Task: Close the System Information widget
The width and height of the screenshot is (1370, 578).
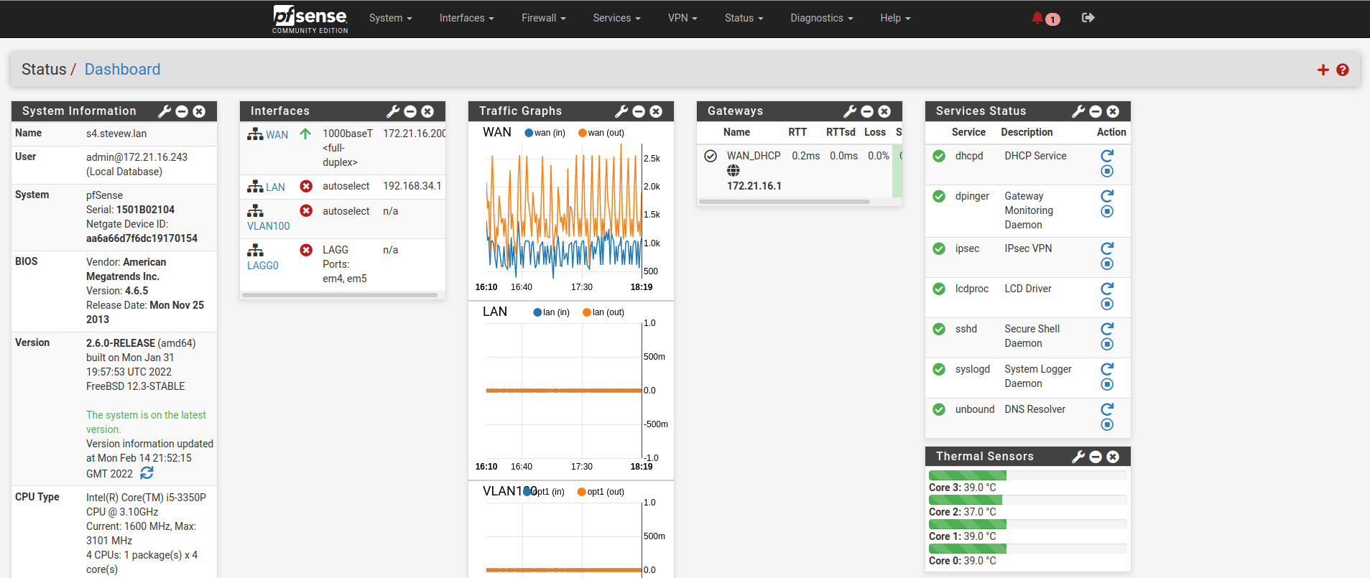Action: (x=199, y=111)
